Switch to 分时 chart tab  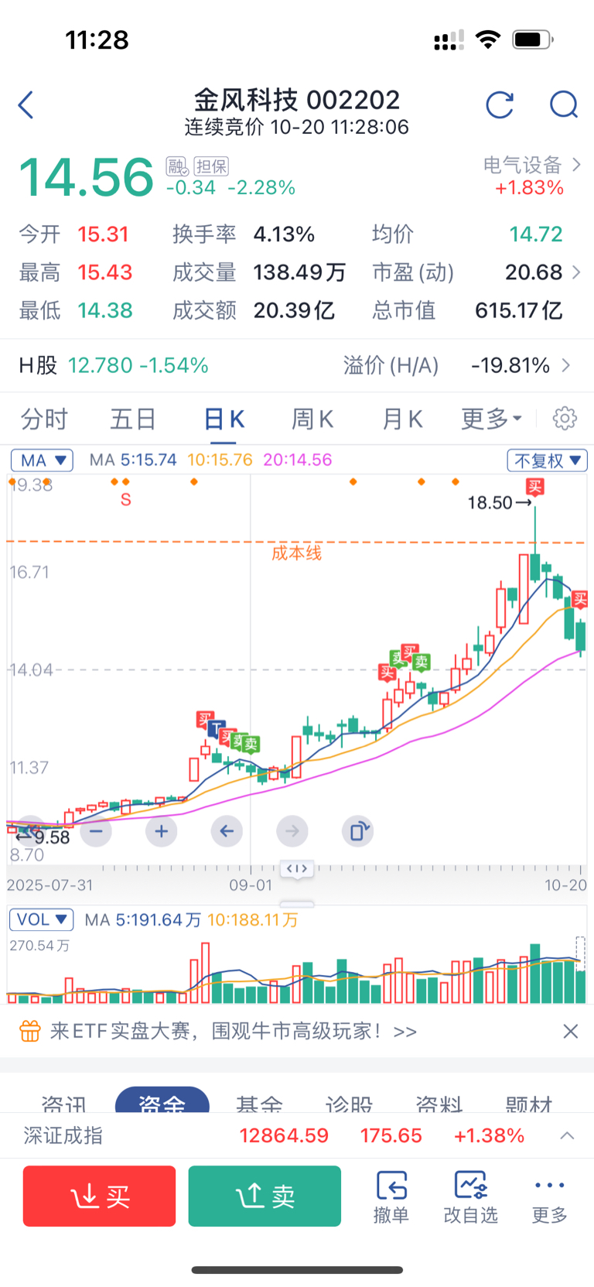pos(44,419)
